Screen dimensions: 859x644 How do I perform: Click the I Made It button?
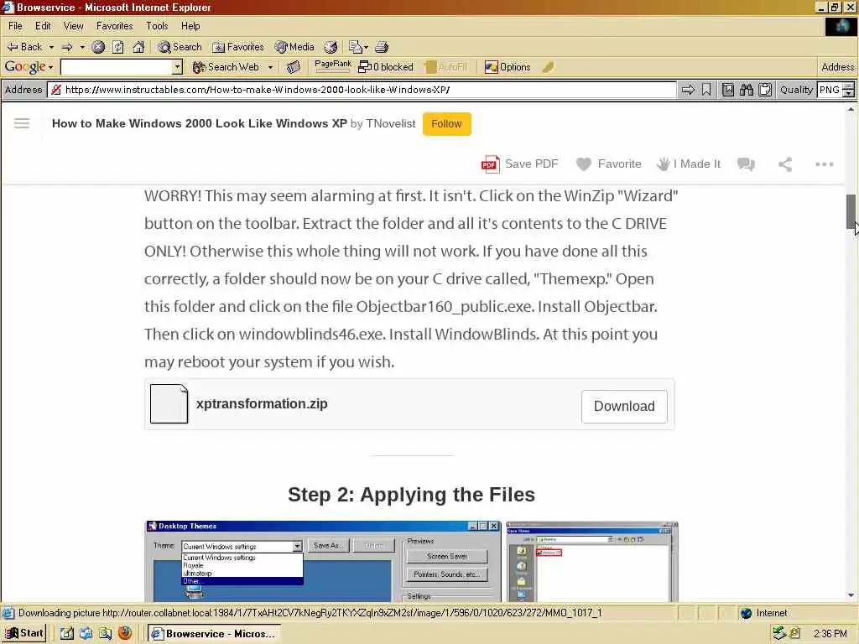click(690, 164)
